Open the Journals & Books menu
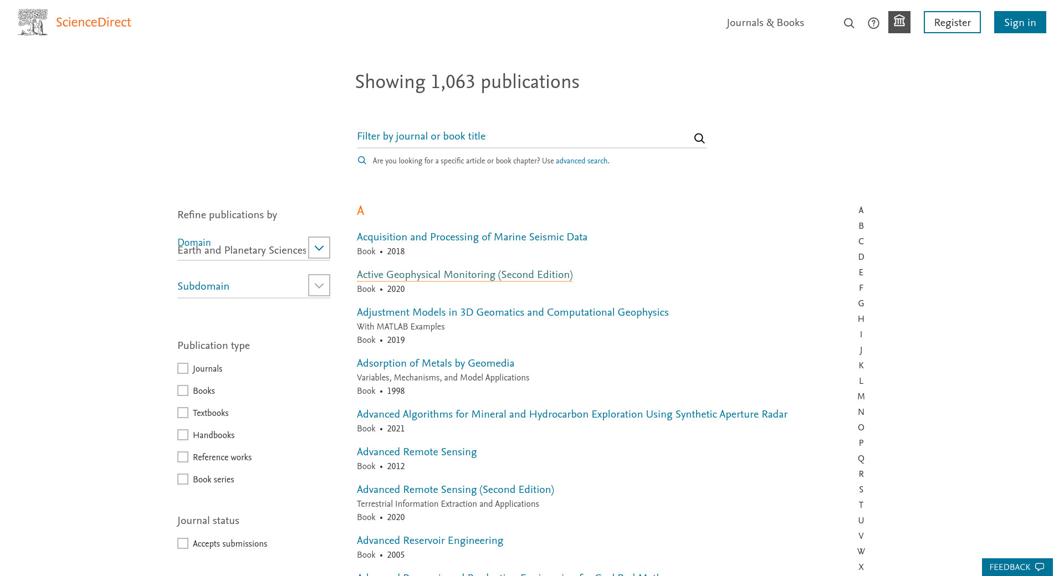 click(x=765, y=23)
